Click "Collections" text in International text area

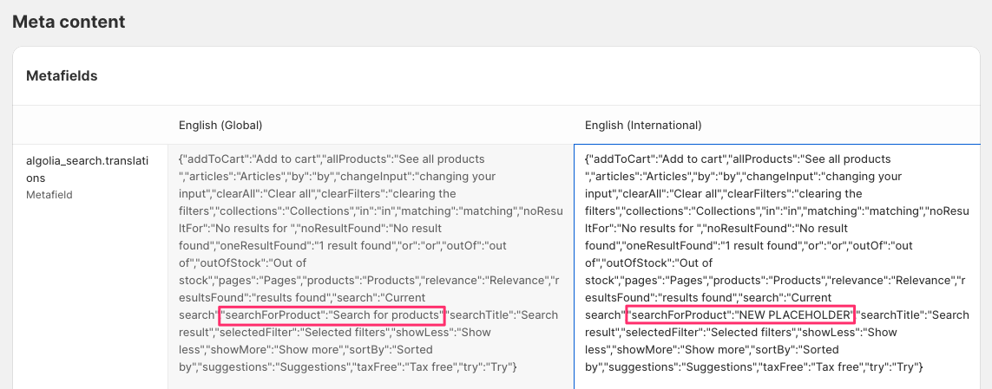[729, 211]
